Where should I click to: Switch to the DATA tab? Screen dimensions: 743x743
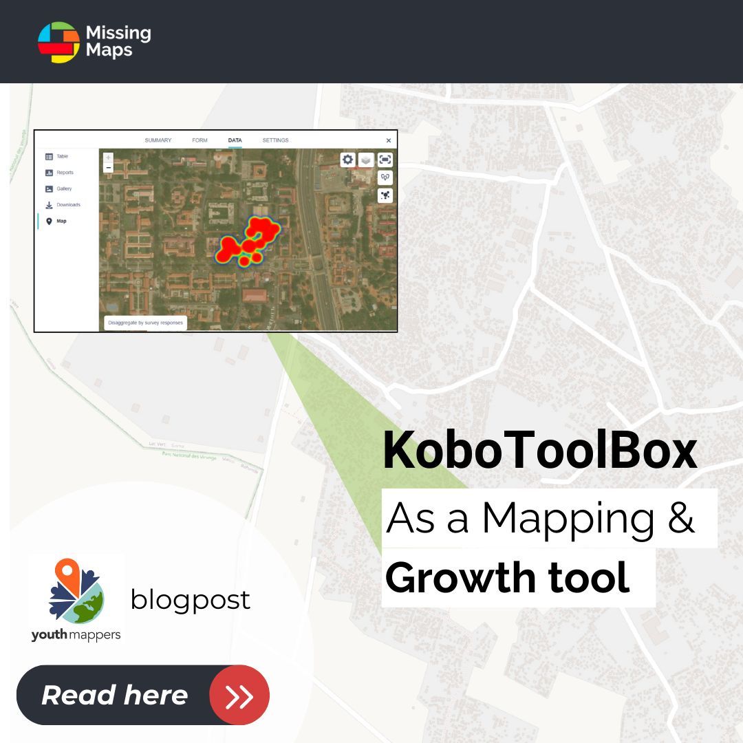(x=235, y=140)
